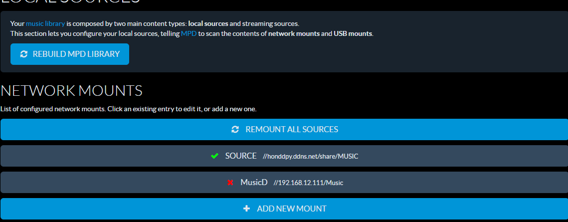Click the bold 'USB mounts' text
Viewport: 568px width, 222px height.
353,34
